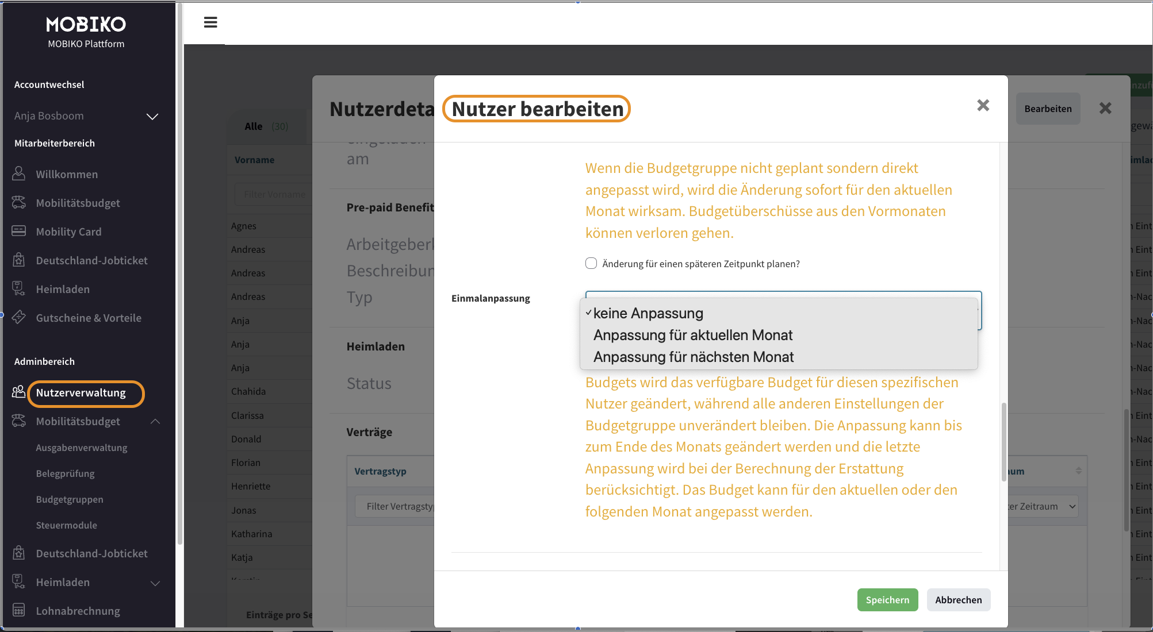This screenshot has height=632, width=1153.
Task: Close the Nutzer bearbeiten dialog
Action: point(983,106)
